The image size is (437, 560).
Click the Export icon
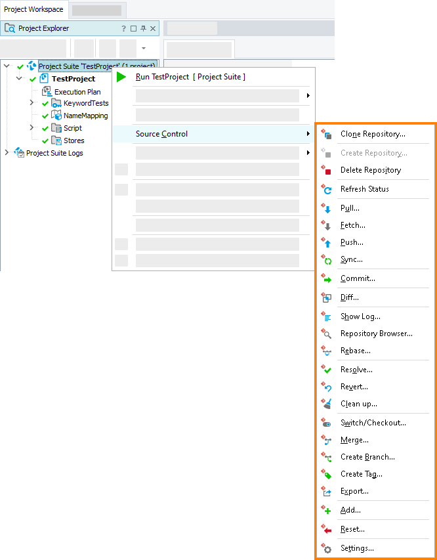326,492
